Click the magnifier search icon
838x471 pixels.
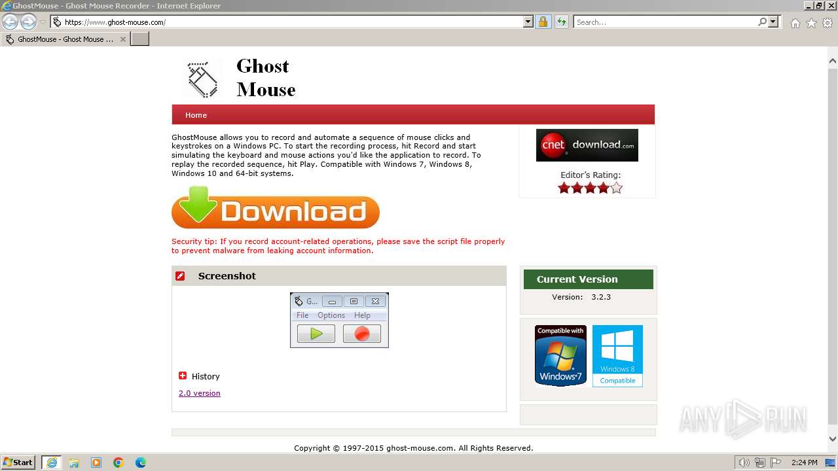click(x=762, y=22)
